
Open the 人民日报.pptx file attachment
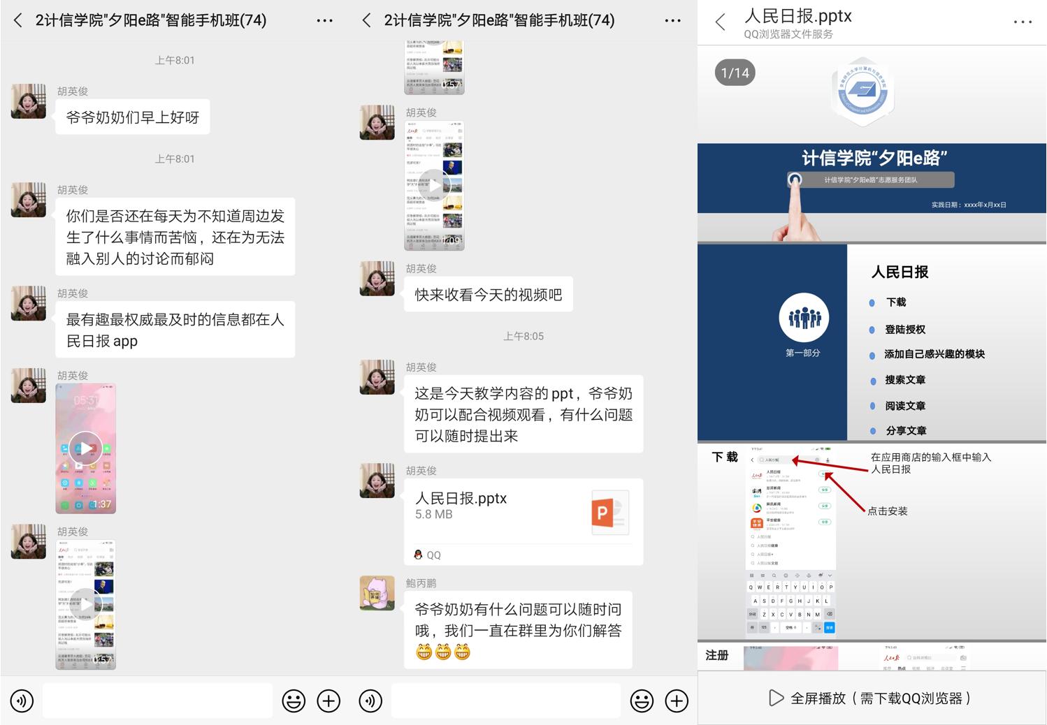point(523,522)
